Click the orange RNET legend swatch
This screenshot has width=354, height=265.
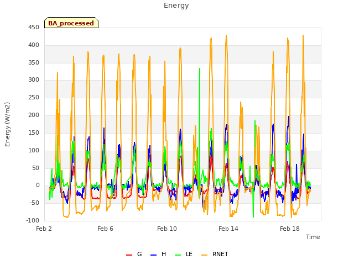[204, 255]
